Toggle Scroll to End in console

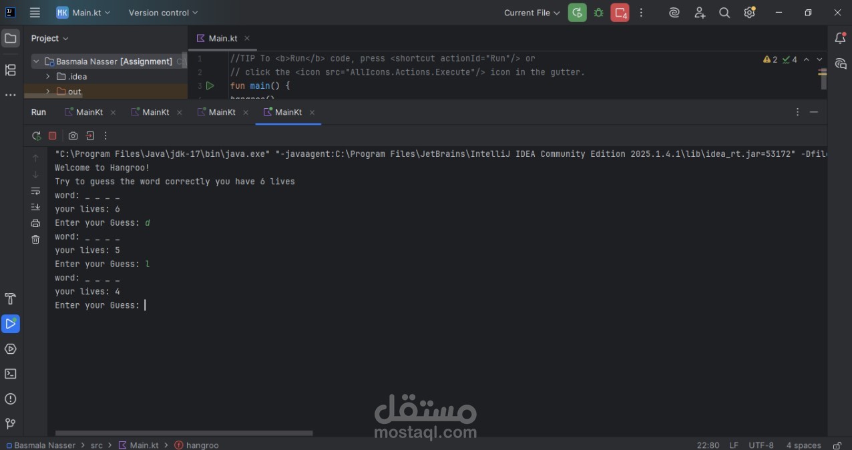click(x=36, y=208)
